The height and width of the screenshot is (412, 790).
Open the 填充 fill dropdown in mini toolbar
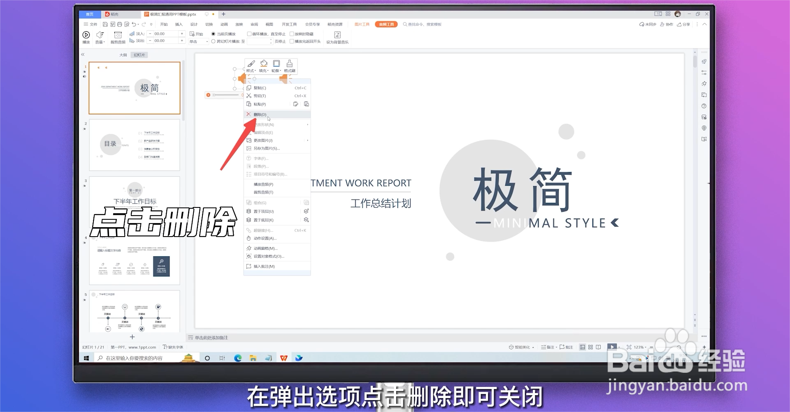pyautogui.click(x=264, y=66)
